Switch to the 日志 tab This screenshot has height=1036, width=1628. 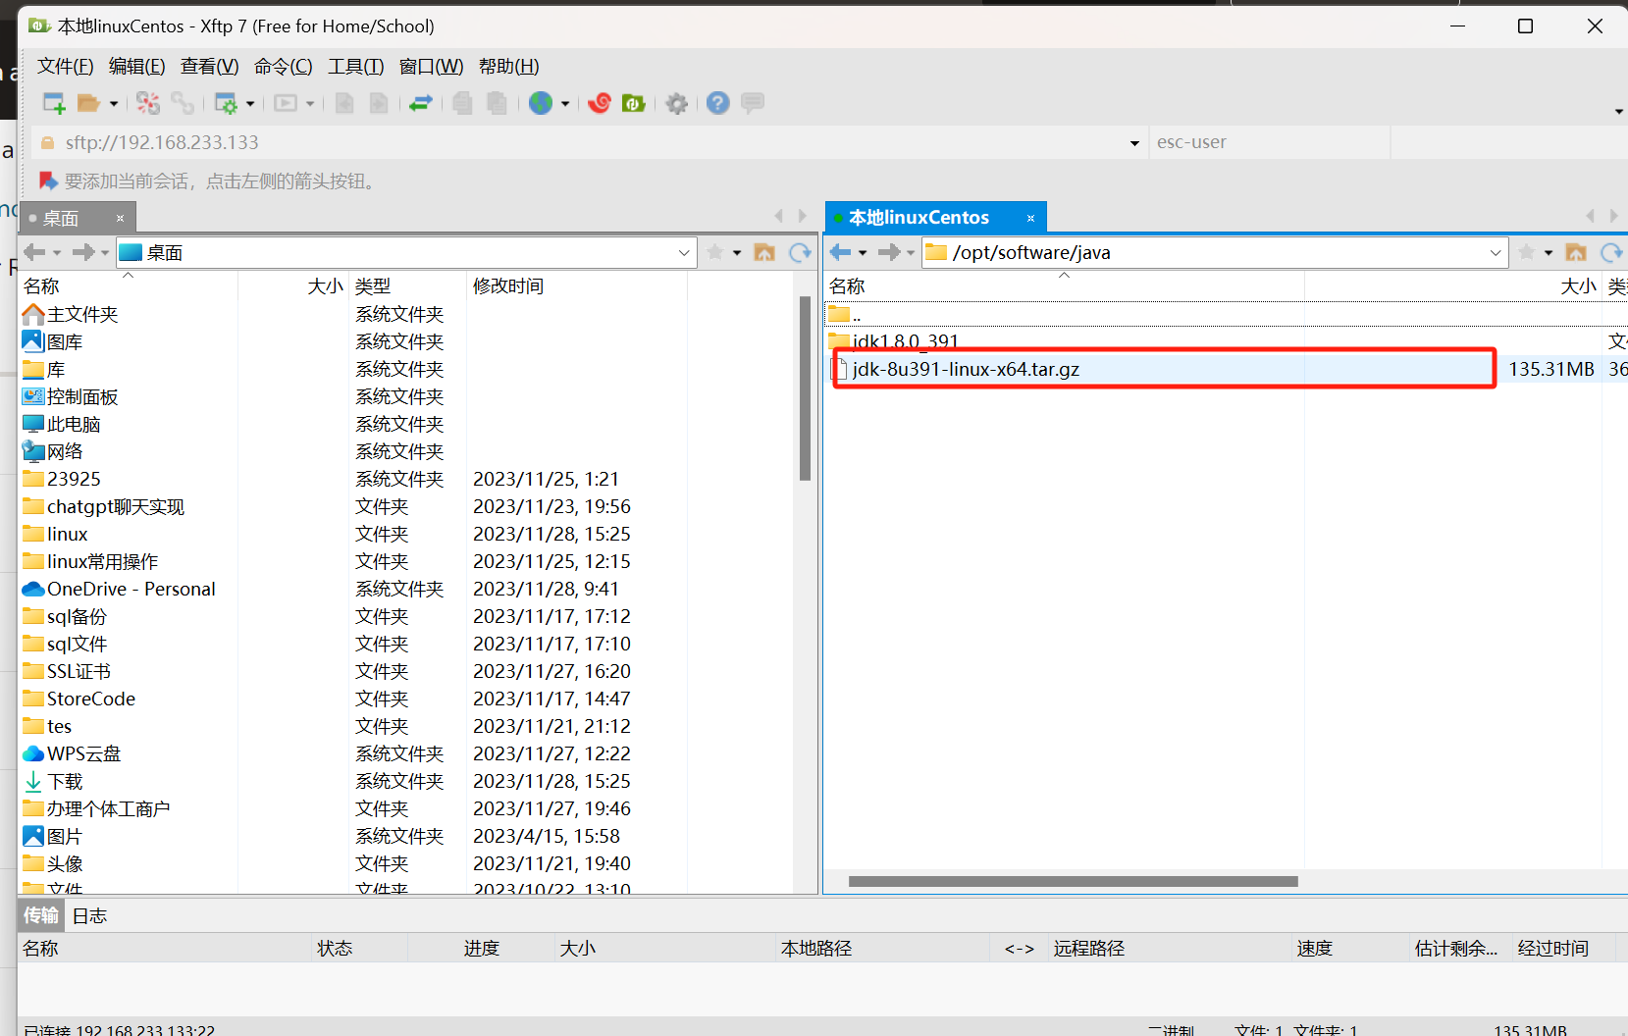89,915
